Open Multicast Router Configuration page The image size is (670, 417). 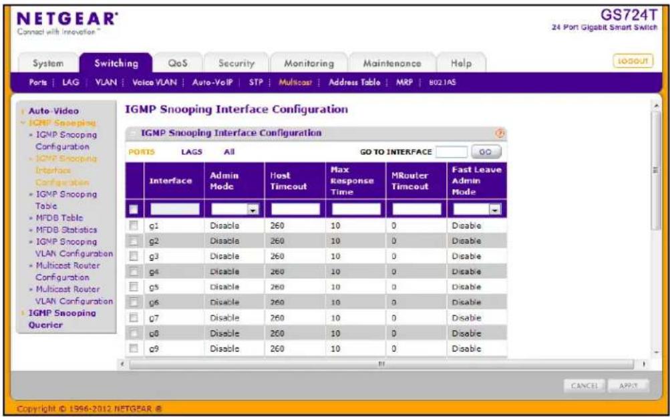(68, 271)
